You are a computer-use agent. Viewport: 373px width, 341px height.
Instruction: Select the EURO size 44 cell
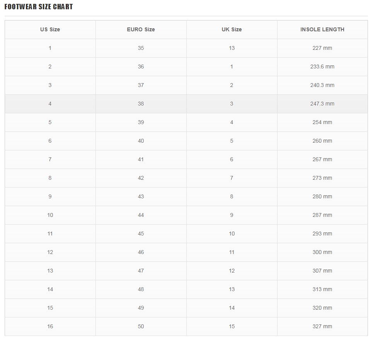tap(141, 215)
